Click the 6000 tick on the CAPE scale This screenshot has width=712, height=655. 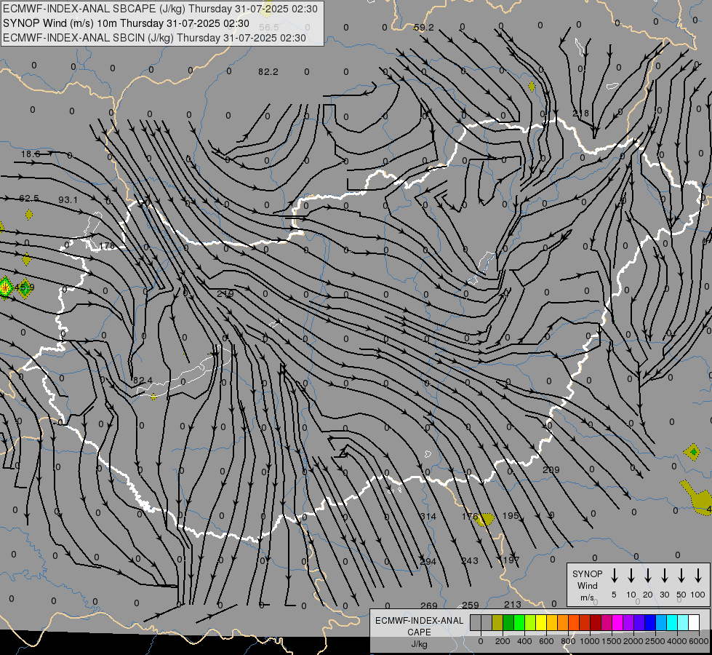(x=700, y=641)
